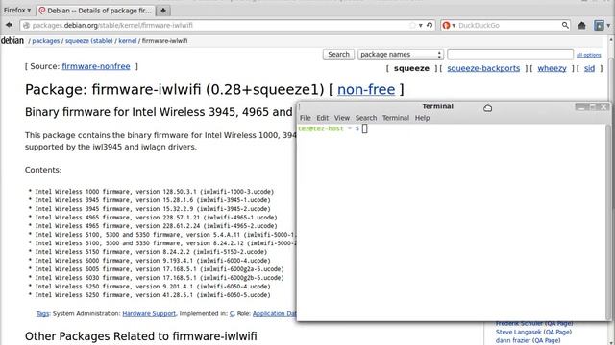Open Terminal Edit menu
The width and height of the screenshot is (615, 345).
pyautogui.click(x=323, y=118)
